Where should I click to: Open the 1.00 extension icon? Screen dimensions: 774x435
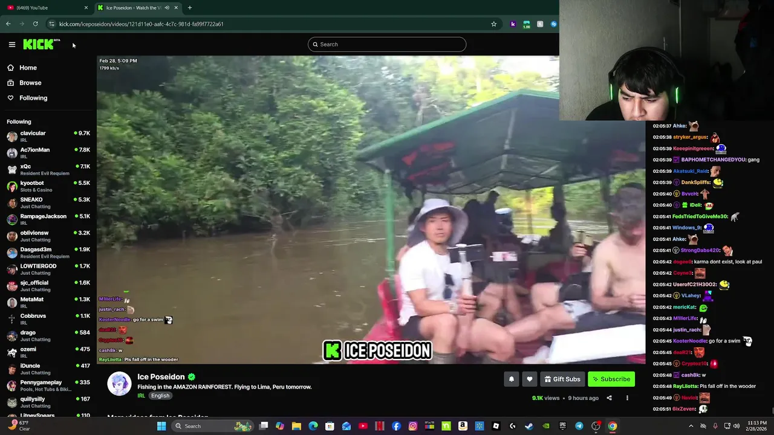coord(527,24)
